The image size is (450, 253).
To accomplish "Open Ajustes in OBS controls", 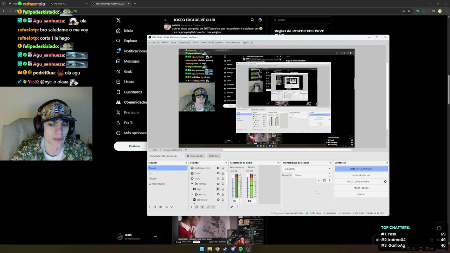I will click(361, 194).
